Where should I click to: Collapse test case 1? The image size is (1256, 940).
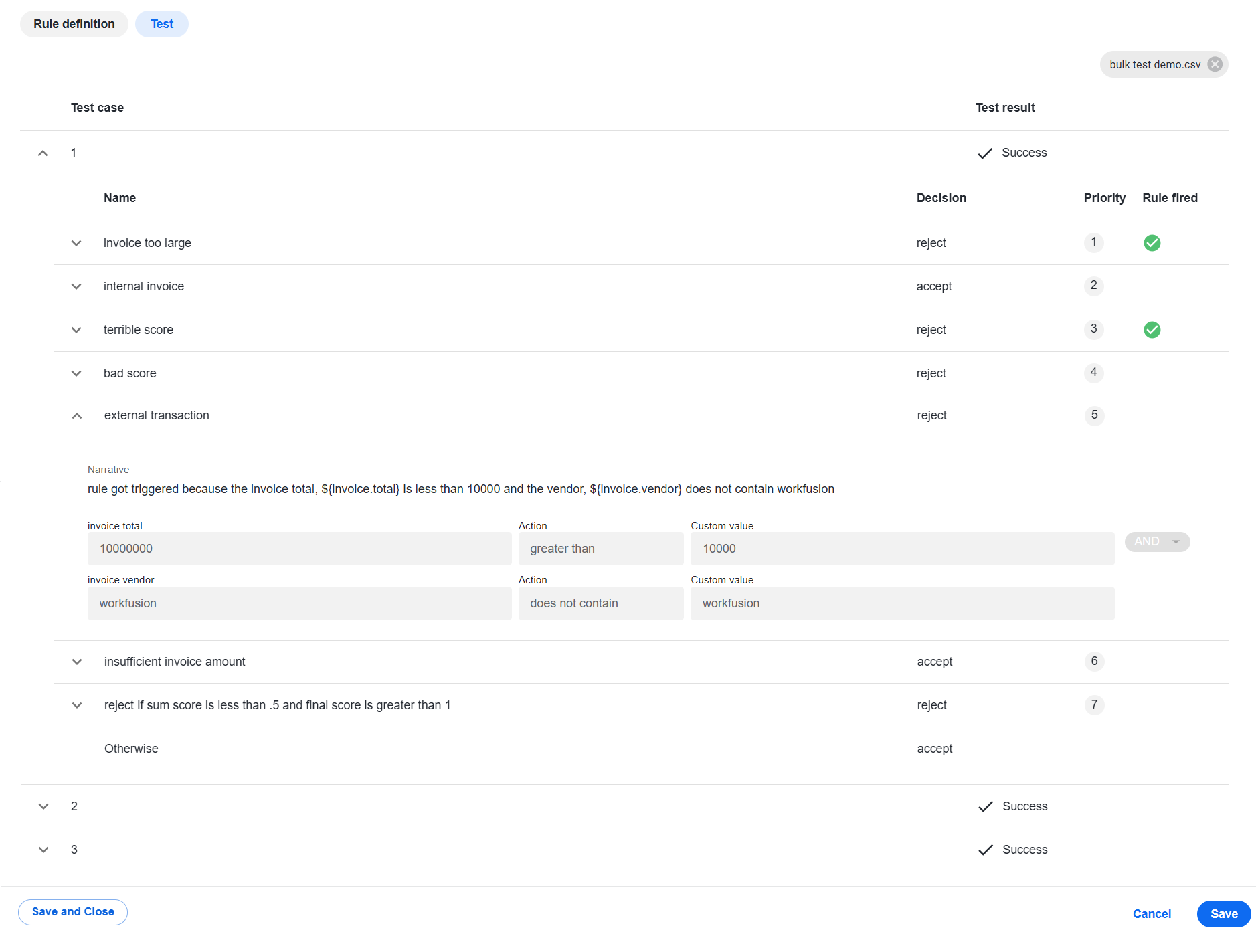click(x=43, y=153)
